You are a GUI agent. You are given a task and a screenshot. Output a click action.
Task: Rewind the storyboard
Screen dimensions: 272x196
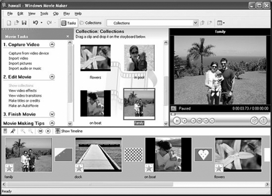tap(40, 131)
